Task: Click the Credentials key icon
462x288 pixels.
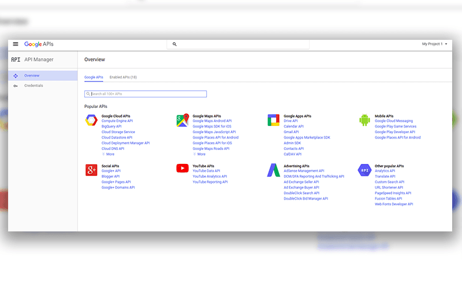Action: point(16,85)
